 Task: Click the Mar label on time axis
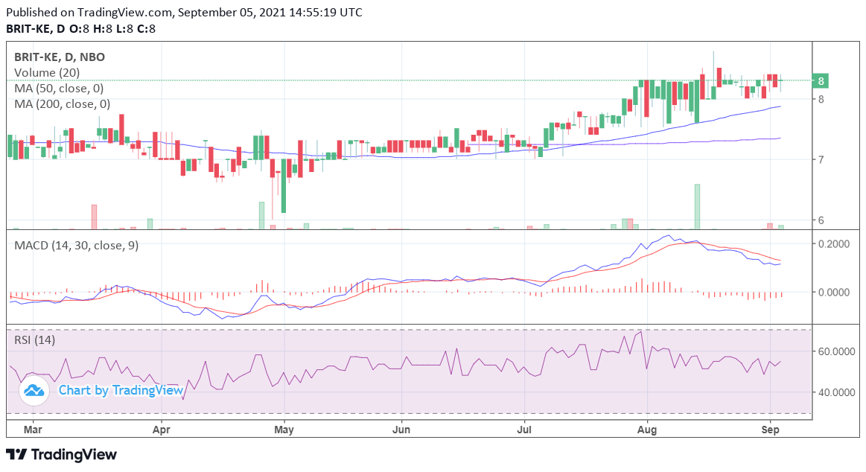click(x=34, y=430)
